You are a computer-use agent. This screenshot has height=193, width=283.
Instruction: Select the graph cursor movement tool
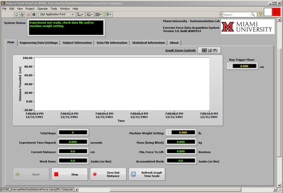(204, 50)
